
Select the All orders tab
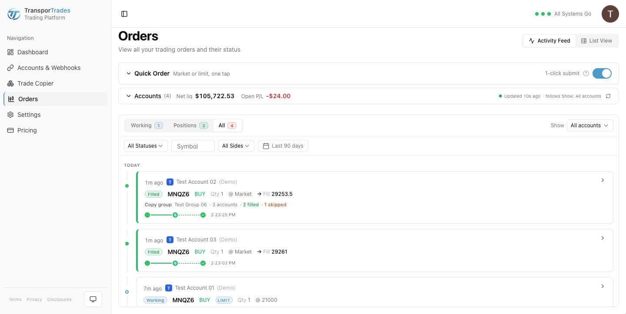tap(227, 126)
